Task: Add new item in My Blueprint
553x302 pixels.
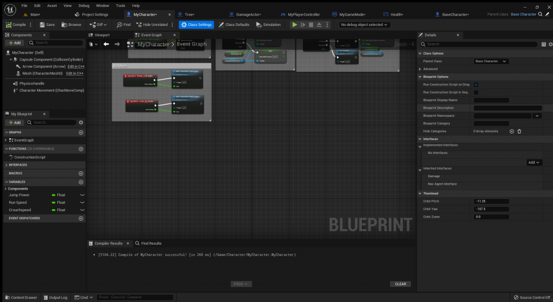Action: pos(15,123)
